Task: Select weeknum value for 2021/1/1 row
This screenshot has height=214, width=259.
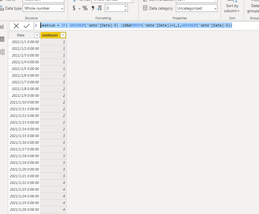Action: click(x=53, y=42)
